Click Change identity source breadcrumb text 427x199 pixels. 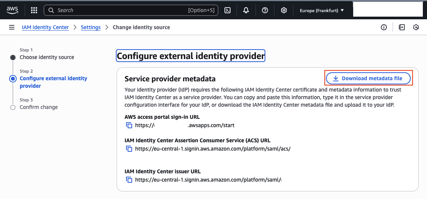pyautogui.click(x=141, y=27)
